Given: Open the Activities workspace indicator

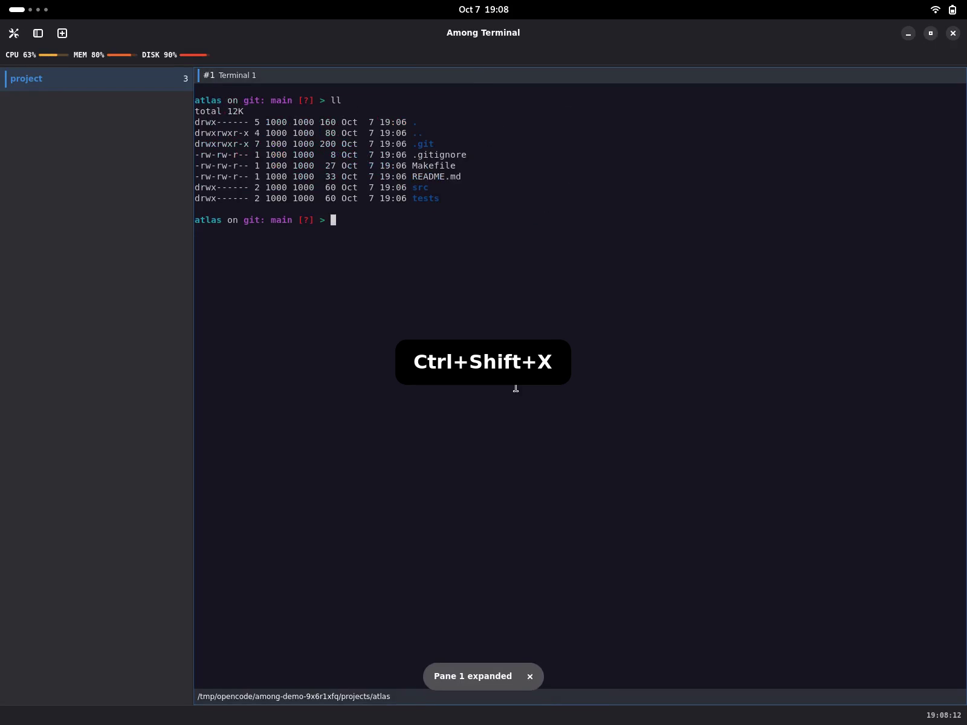Looking at the screenshot, I should [28, 10].
